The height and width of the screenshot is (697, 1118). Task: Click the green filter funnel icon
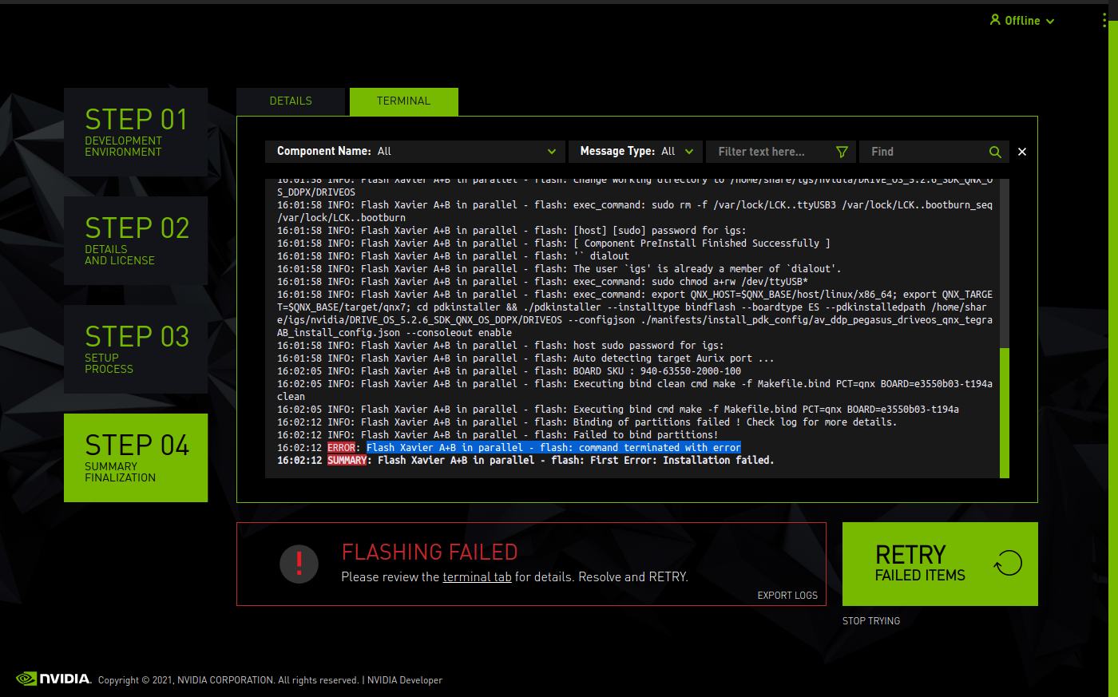pyautogui.click(x=842, y=151)
